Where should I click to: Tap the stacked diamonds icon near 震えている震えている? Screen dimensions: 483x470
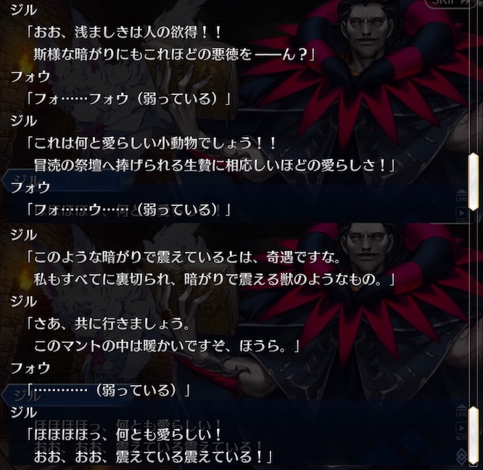point(462,455)
